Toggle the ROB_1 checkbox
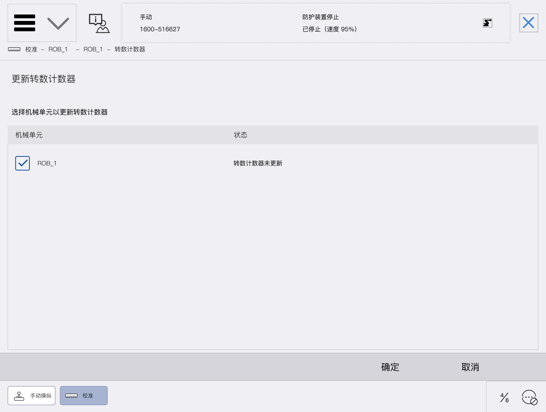546x412 pixels. 23,163
